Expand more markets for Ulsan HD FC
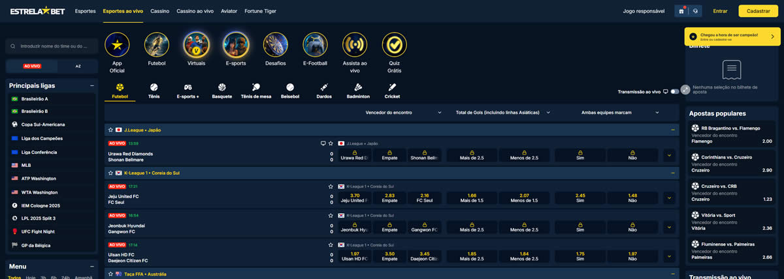 coord(668,256)
